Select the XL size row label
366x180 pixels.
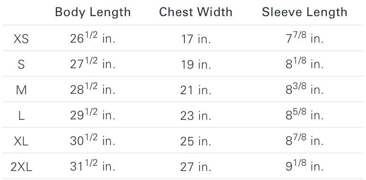(21, 141)
